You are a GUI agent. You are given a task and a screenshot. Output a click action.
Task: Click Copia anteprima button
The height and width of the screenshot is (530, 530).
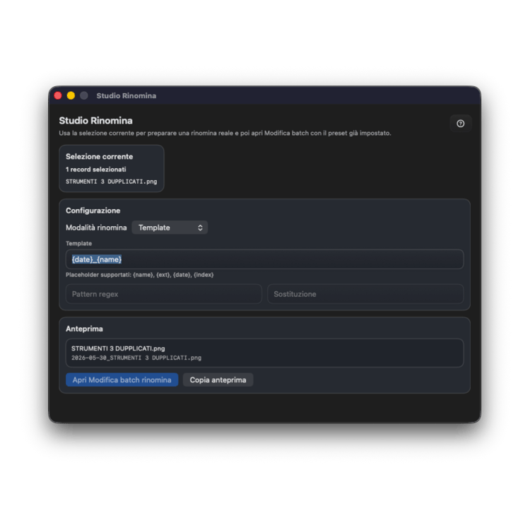click(x=218, y=380)
